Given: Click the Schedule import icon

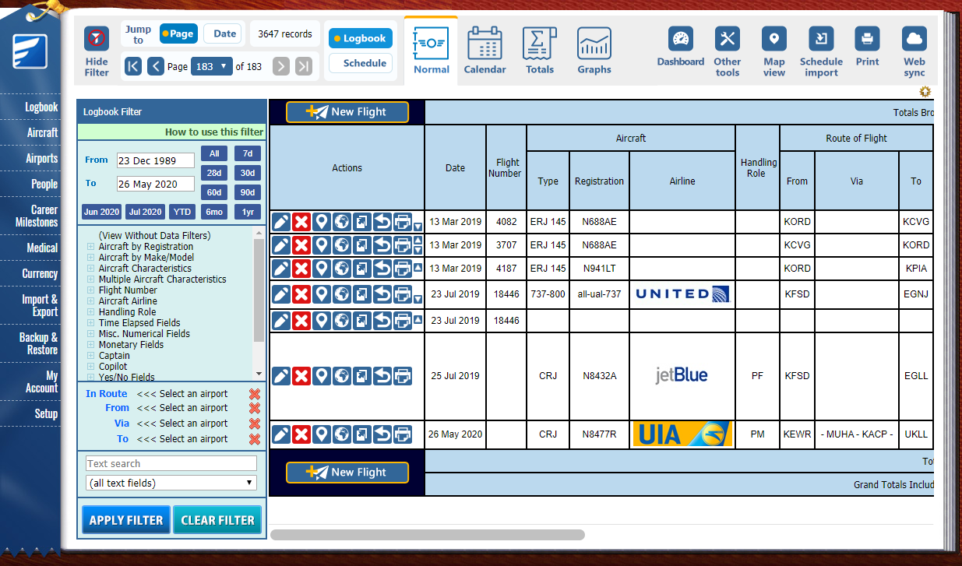Looking at the screenshot, I should [x=821, y=40].
